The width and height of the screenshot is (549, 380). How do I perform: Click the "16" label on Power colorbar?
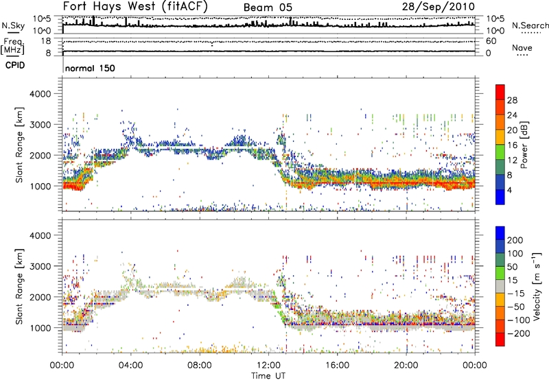coord(512,145)
